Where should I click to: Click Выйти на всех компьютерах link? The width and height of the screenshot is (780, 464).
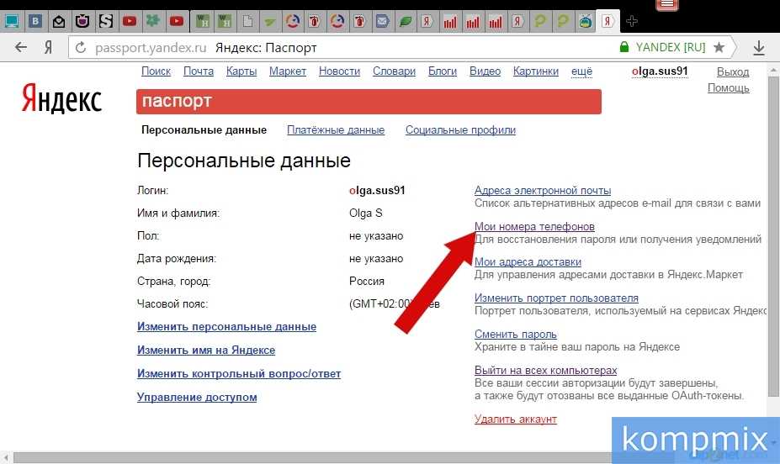click(x=546, y=370)
